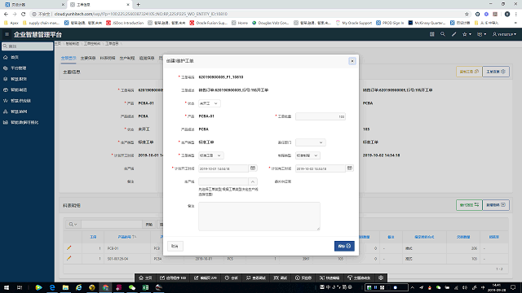Click the blue-outlined button in 主要信息 header

[x=496, y=72]
